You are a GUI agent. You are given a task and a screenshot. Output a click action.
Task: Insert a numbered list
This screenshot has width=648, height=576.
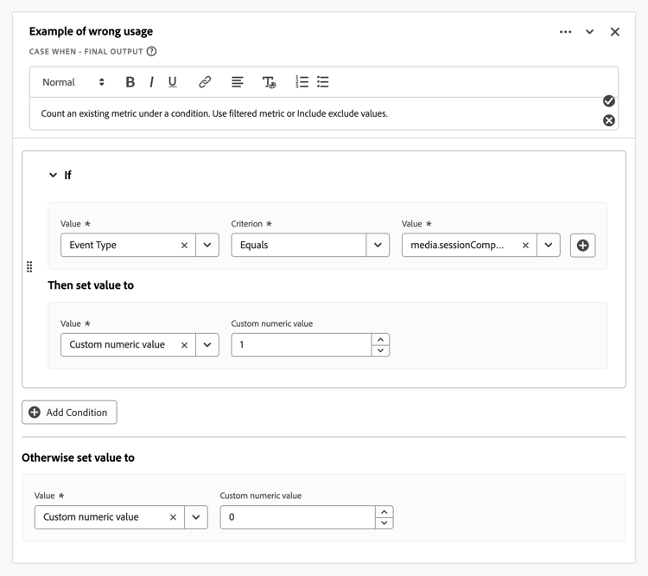302,82
